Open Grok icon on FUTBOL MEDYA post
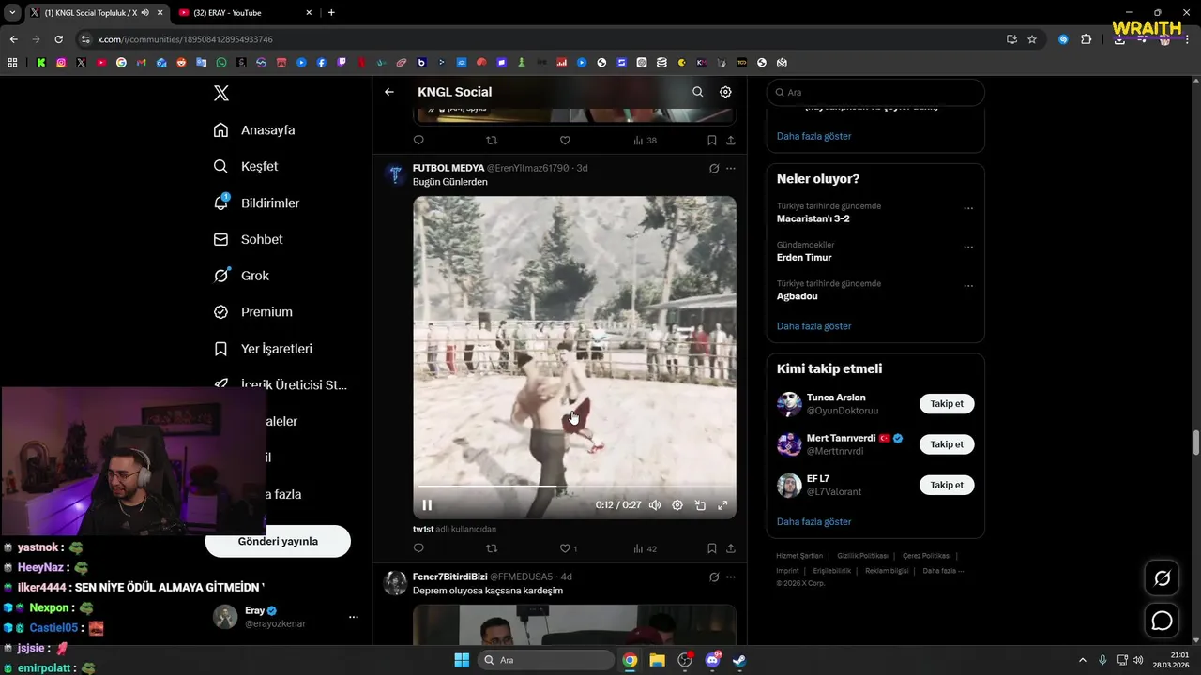The image size is (1201, 675). coord(714,169)
